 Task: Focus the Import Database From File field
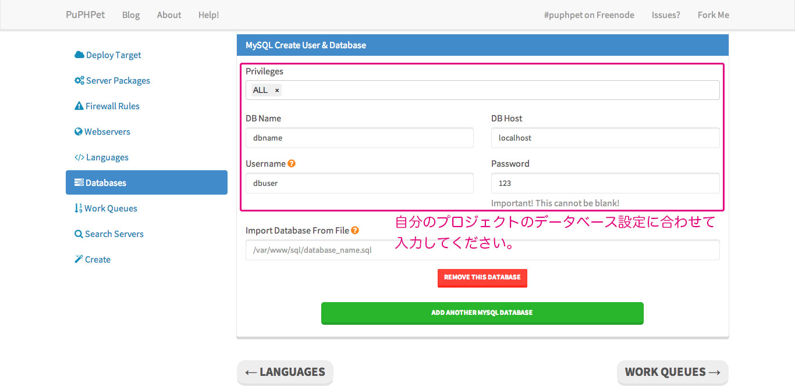coord(482,250)
